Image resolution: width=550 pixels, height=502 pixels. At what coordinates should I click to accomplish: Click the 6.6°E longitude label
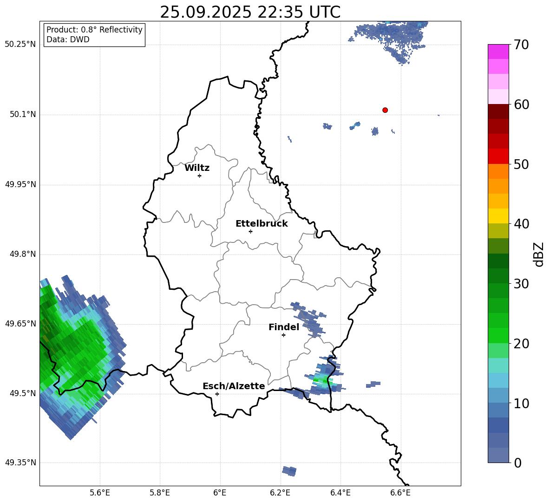(x=400, y=493)
